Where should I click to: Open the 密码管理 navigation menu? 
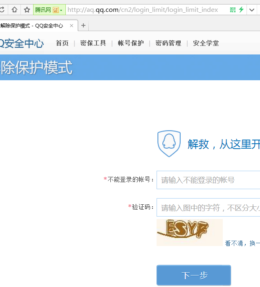click(168, 43)
